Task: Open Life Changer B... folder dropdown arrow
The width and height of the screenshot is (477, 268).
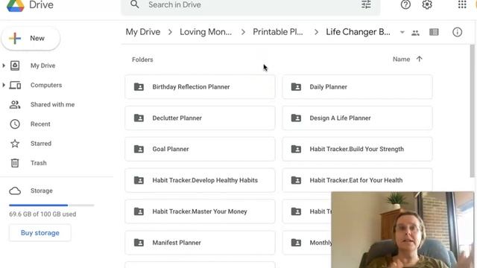Action: click(402, 32)
